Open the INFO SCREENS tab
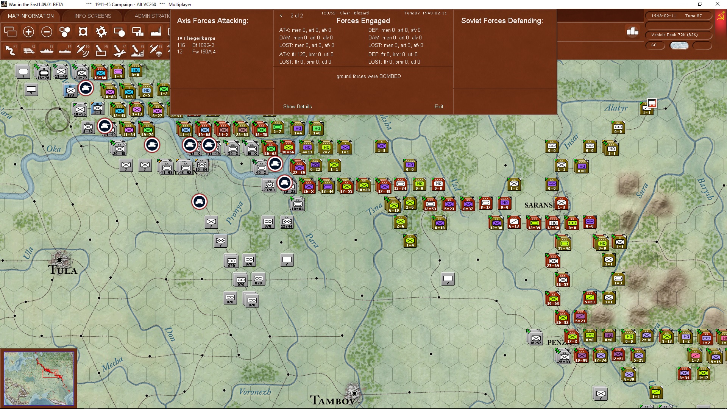Screen dimensions: 727x409 coord(93,16)
